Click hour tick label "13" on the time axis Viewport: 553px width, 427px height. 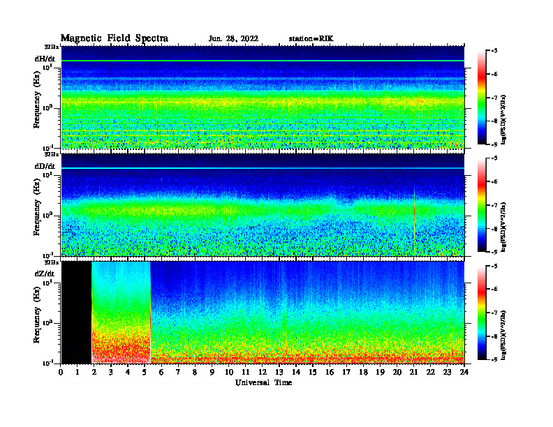click(x=279, y=373)
